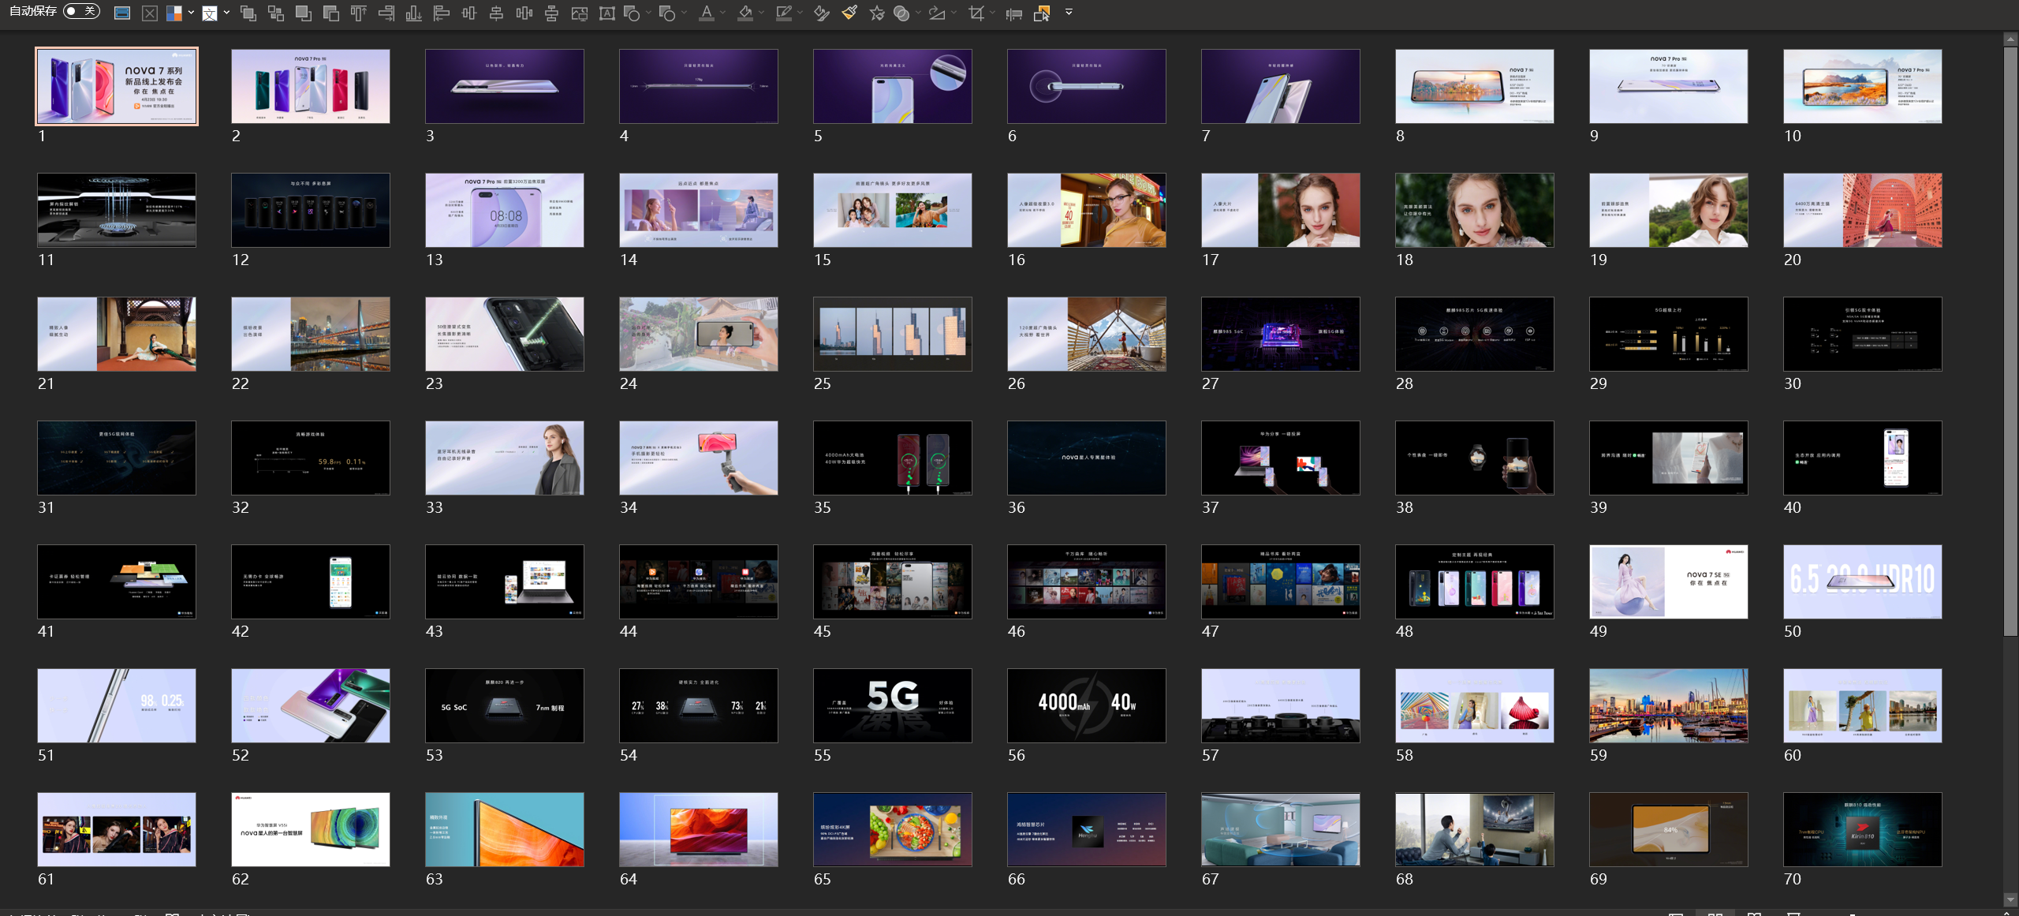Select slide 1 nova 7 title thumbnail
Image resolution: width=2019 pixels, height=916 pixels.
click(x=117, y=86)
